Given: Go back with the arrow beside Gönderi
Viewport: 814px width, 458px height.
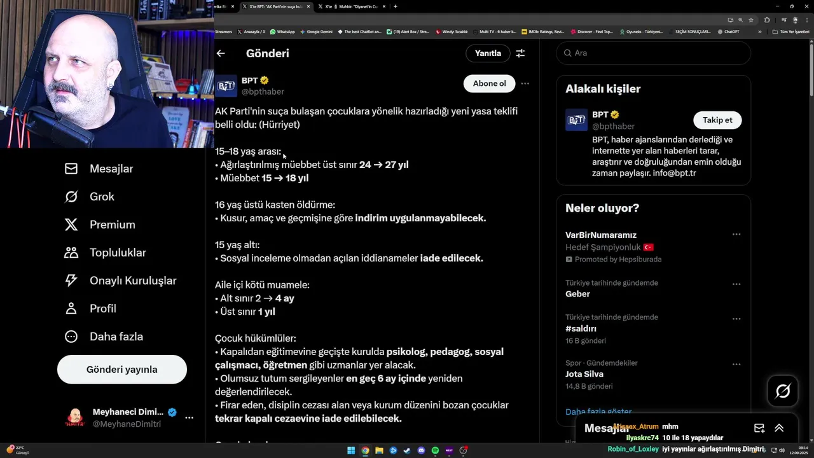Looking at the screenshot, I should [x=221, y=53].
